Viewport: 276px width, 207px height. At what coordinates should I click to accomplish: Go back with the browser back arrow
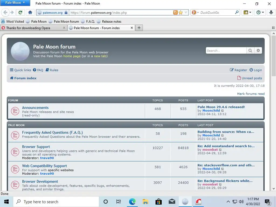[x=5, y=12]
